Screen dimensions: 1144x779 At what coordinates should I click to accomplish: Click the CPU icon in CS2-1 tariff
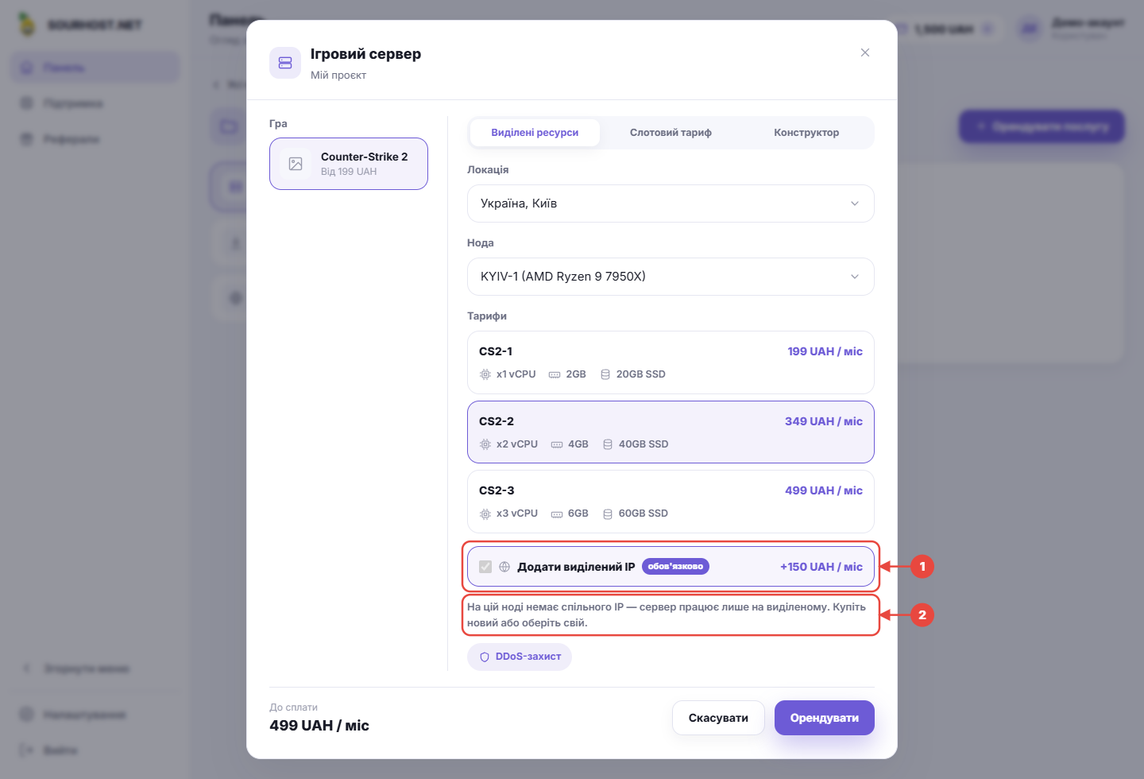(x=485, y=374)
